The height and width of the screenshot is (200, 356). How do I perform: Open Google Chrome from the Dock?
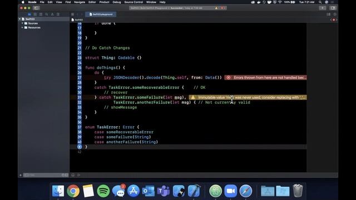(73, 191)
